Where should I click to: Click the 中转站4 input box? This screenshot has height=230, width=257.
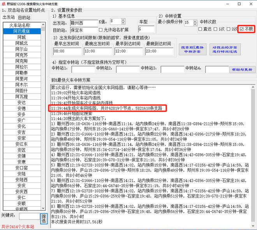tap(217, 69)
